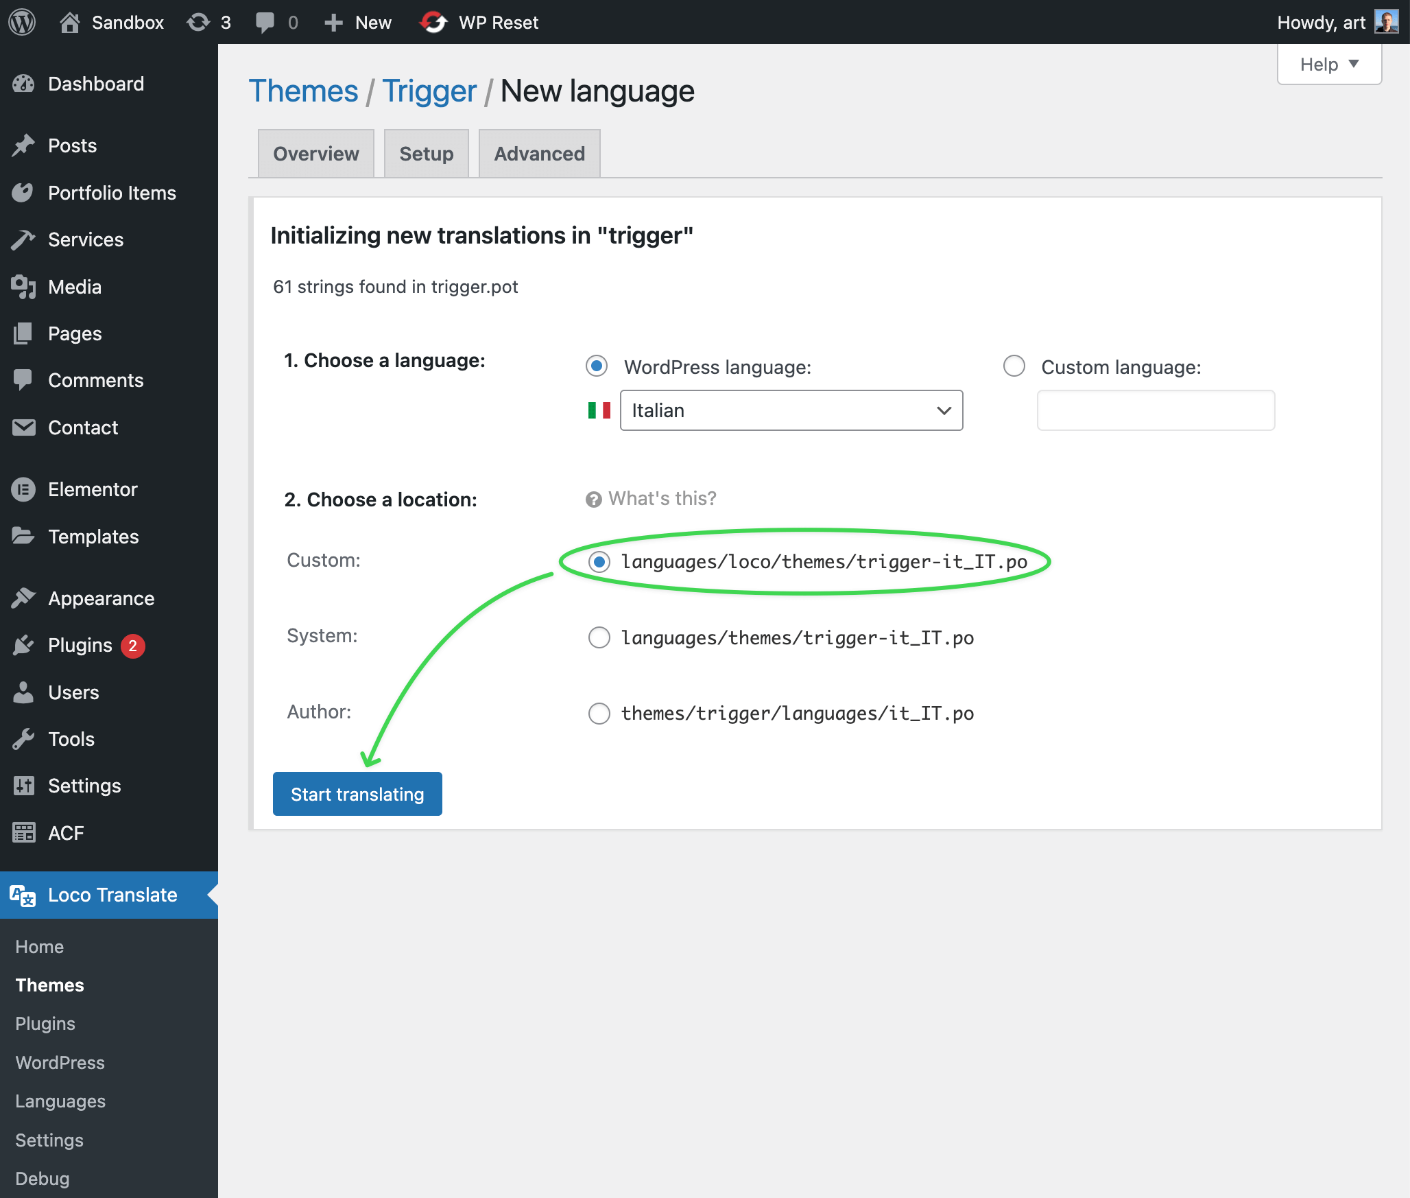Click the What's this help icon
1410x1198 pixels.
(x=593, y=500)
